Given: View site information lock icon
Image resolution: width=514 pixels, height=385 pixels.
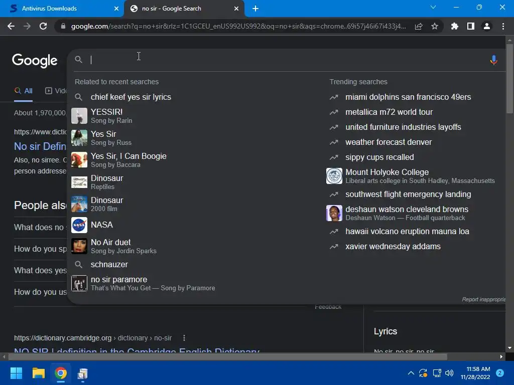Looking at the screenshot, I should coord(63,26).
